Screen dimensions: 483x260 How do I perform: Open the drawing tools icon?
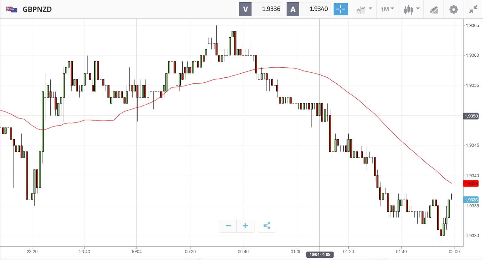tap(434, 10)
